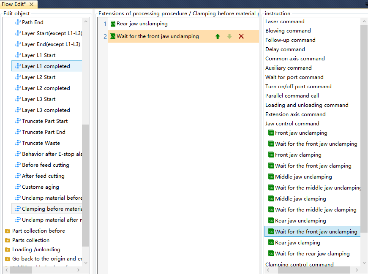Close the Flow Edit tab
Image resolution: width=368 pixels, height=274 pixels.
(31, 4)
